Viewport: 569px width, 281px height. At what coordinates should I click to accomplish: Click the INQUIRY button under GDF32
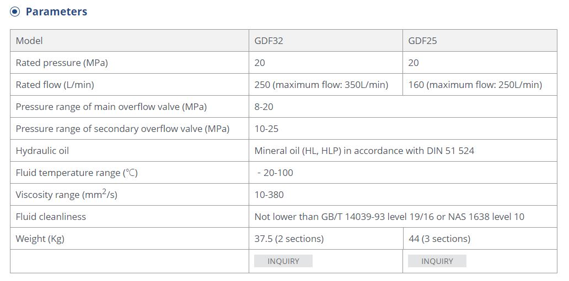(283, 261)
